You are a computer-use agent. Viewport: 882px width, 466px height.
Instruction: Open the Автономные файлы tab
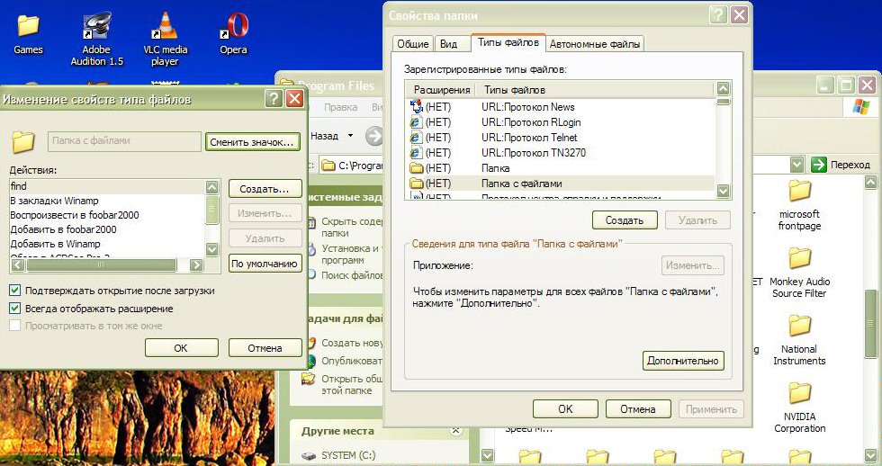click(x=594, y=44)
